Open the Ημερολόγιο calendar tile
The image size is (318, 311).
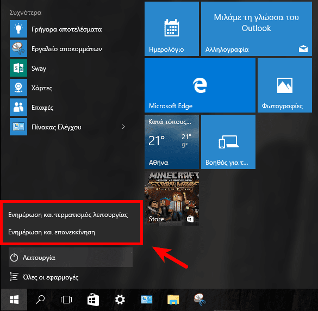pos(172,29)
